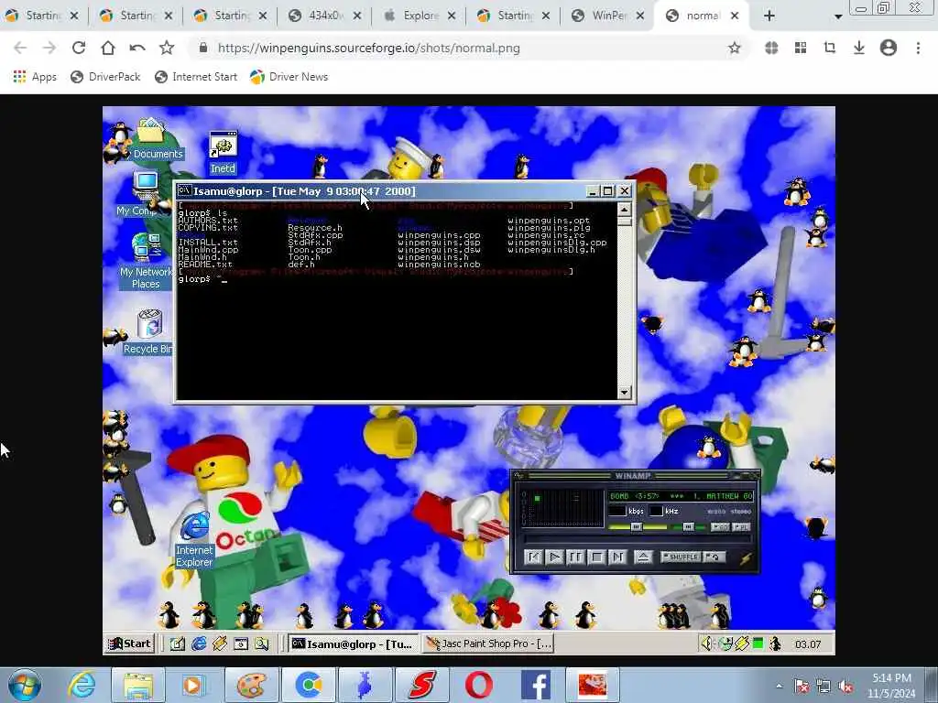Open Internet Start bookmark
This screenshot has width=938, height=703.
coord(196,77)
